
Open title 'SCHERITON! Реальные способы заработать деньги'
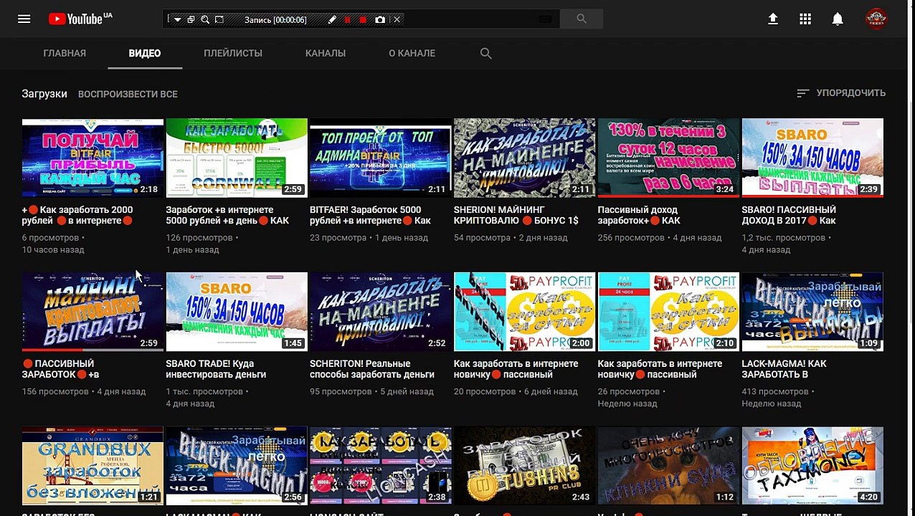pyautogui.click(x=372, y=369)
